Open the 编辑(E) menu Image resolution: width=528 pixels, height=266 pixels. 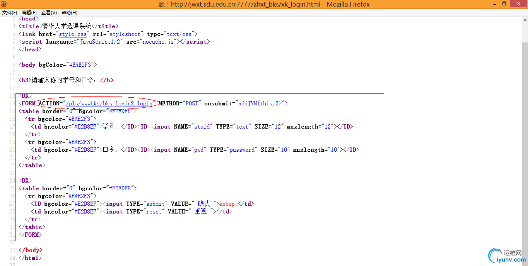click(29, 13)
